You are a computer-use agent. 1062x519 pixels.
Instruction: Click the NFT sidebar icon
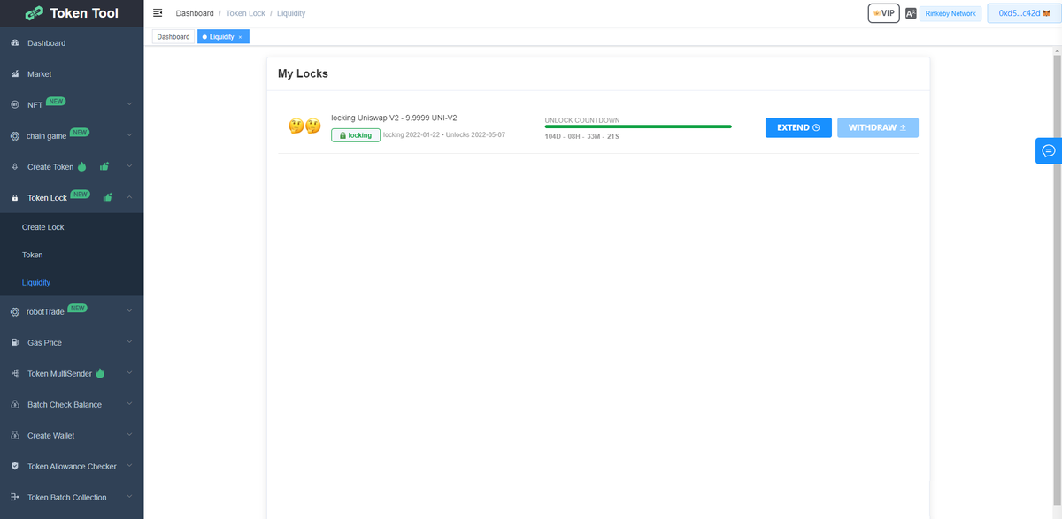click(x=15, y=105)
